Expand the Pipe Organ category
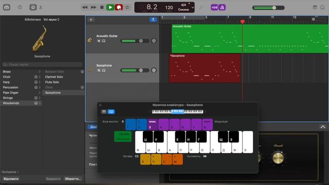Viewport: 329px width, 185px height. coord(40,92)
